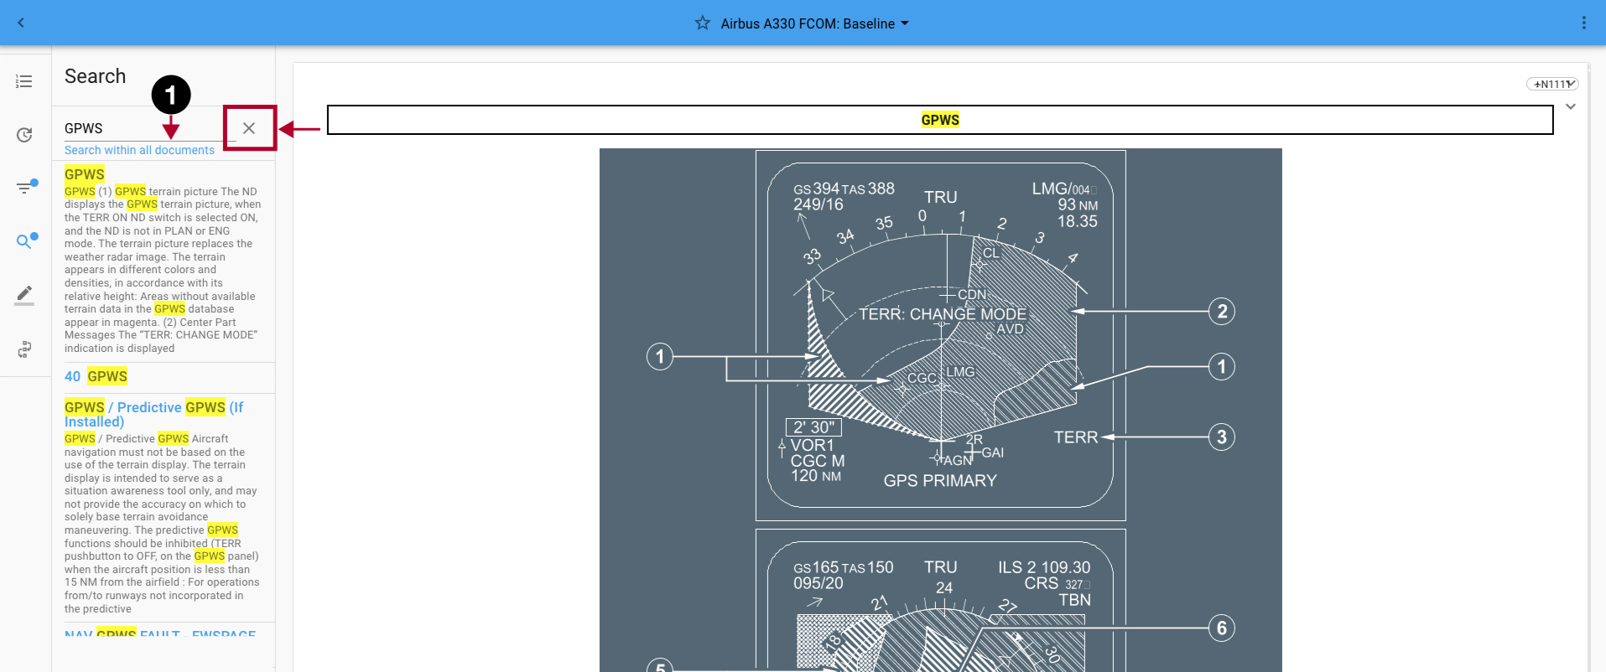Open the history sidebar icon
Image resolution: width=1606 pixels, height=672 pixels.
click(x=24, y=135)
